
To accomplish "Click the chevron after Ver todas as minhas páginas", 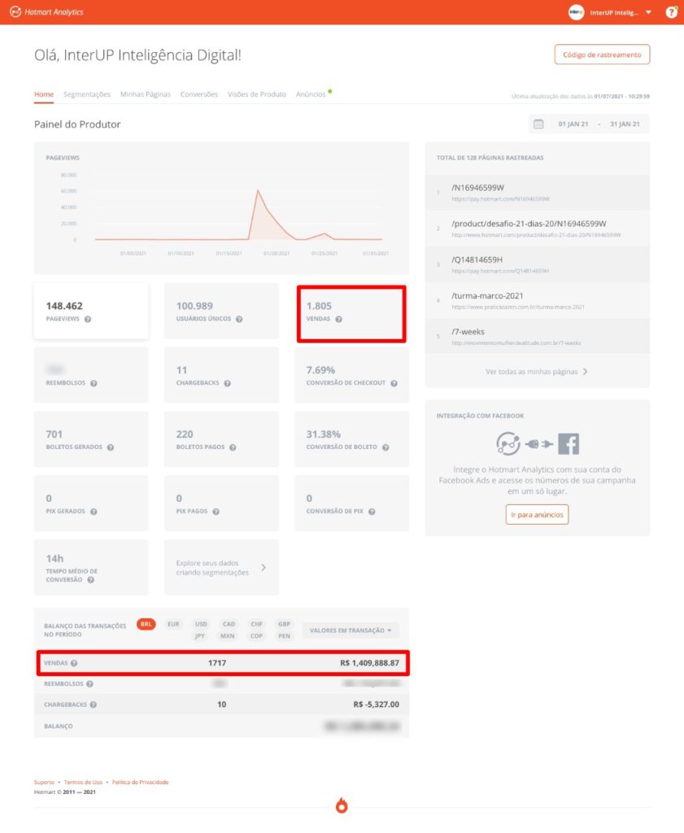I will pos(586,372).
